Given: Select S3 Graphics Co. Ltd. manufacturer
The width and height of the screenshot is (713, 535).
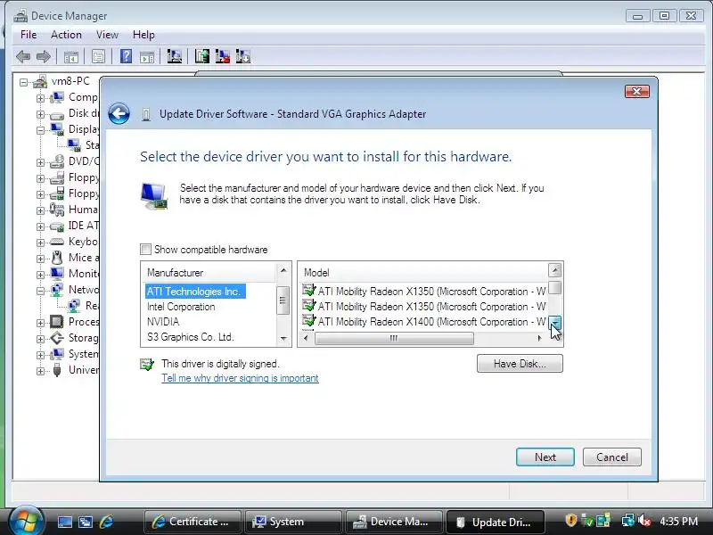Looking at the screenshot, I should coord(191,337).
